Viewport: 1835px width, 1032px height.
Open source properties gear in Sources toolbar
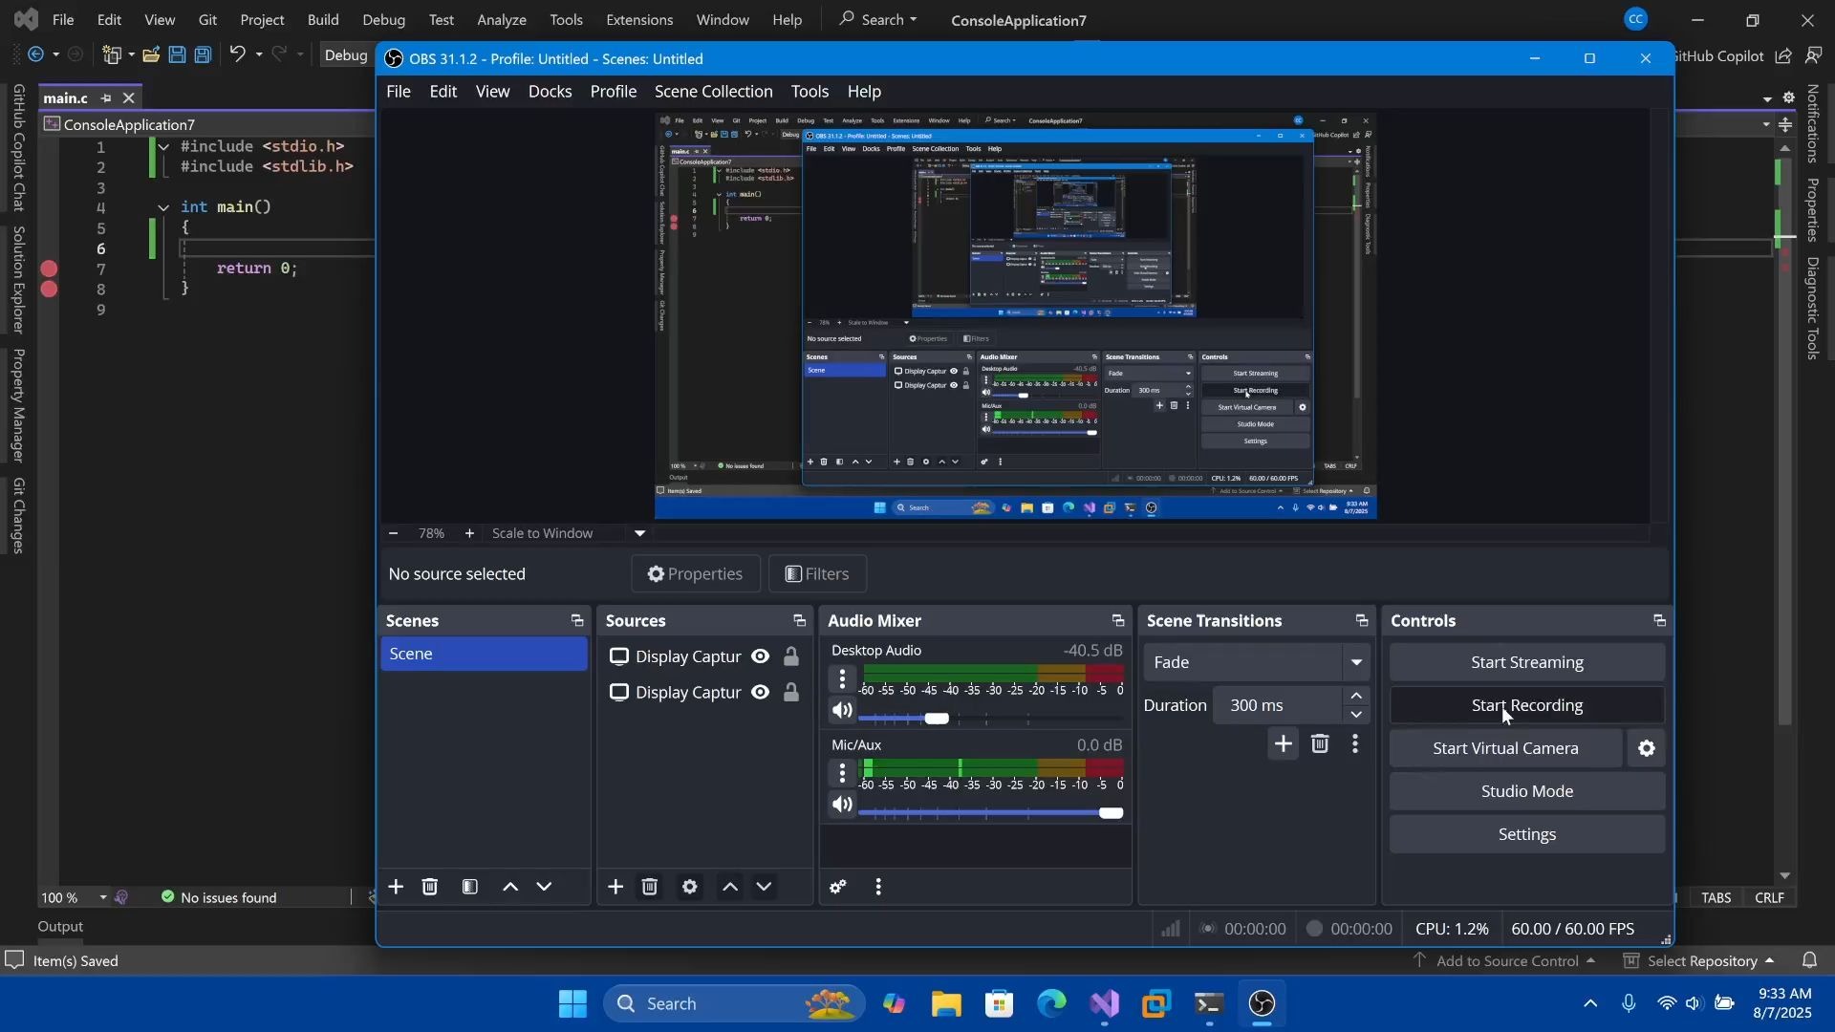coord(689,888)
